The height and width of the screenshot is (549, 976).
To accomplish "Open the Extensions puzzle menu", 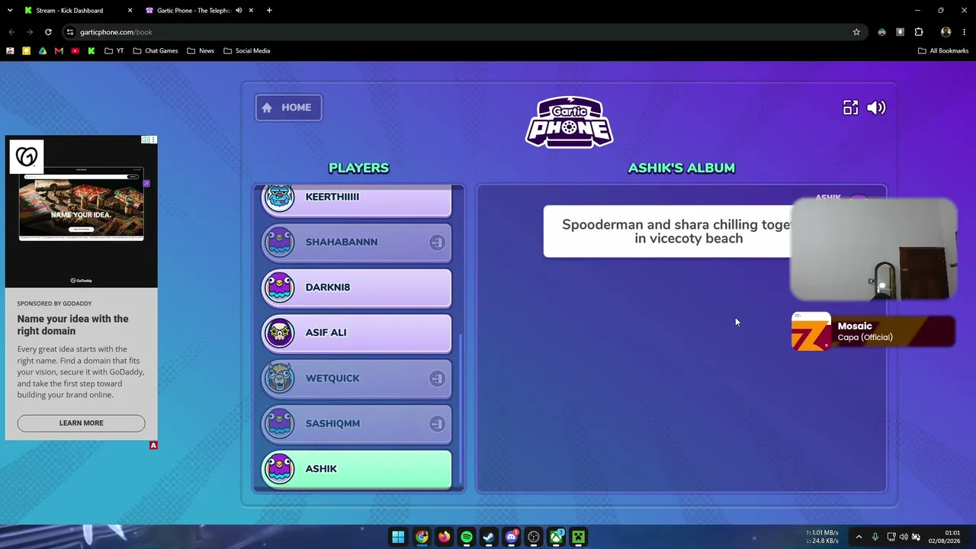I will point(919,32).
